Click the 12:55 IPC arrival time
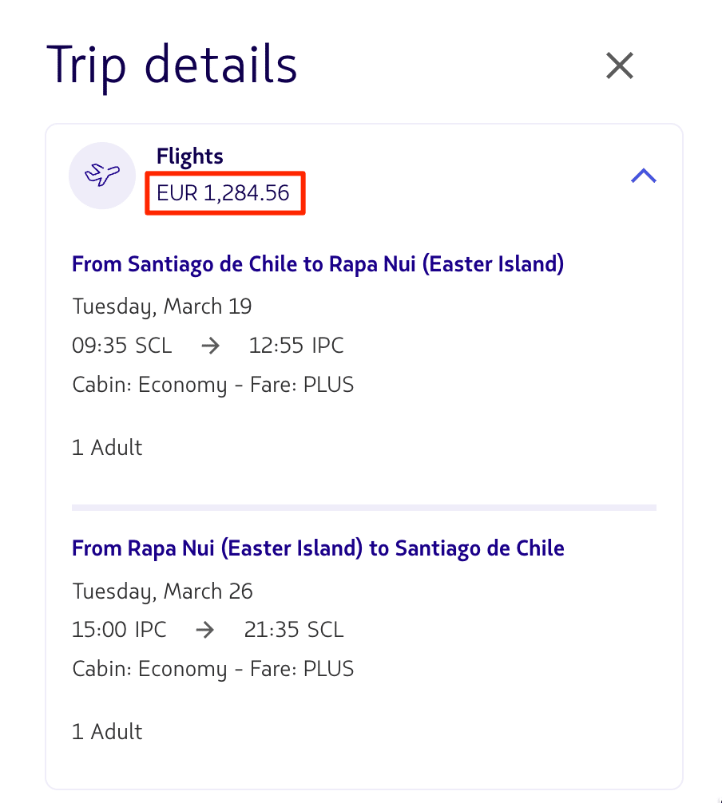 296,346
